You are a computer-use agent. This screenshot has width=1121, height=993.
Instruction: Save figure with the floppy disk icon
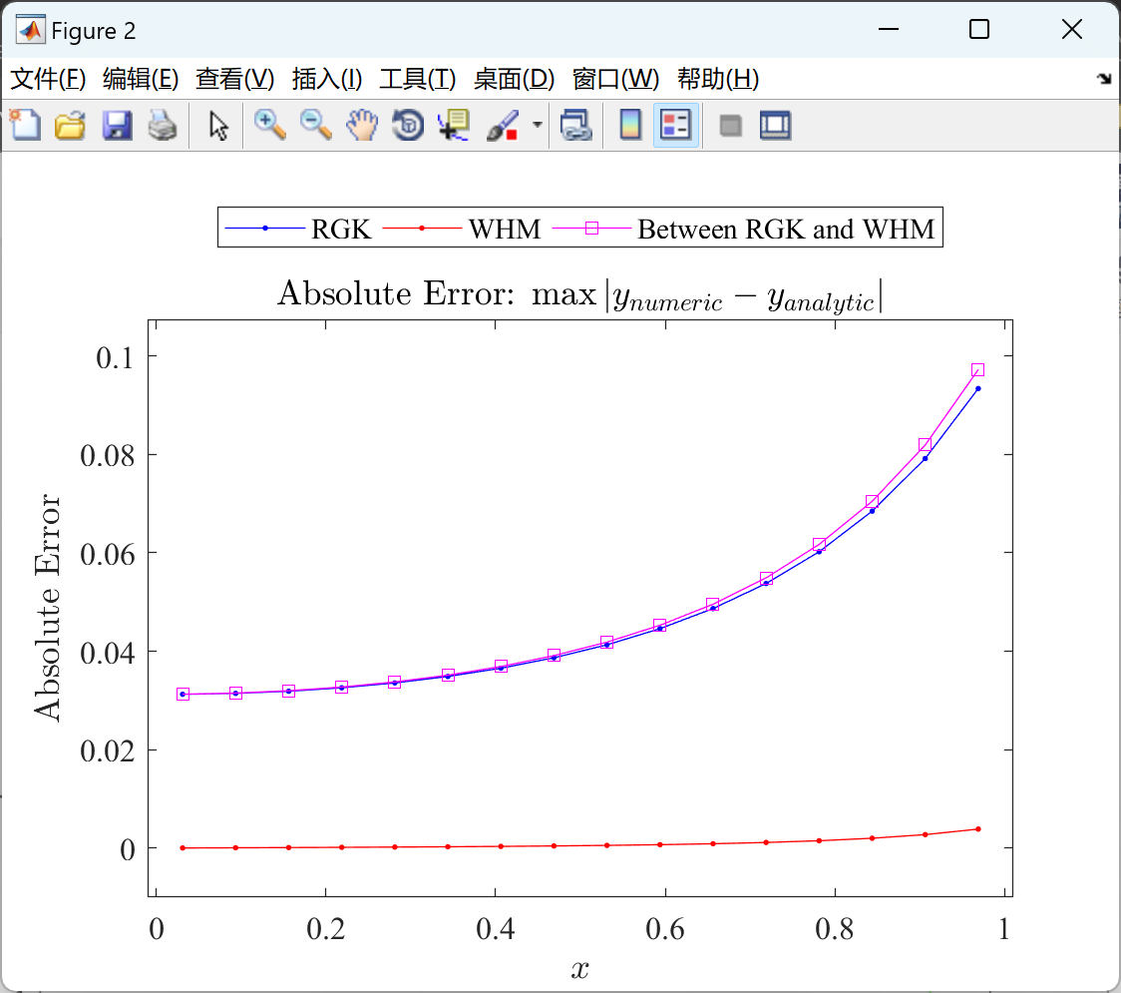click(x=117, y=125)
